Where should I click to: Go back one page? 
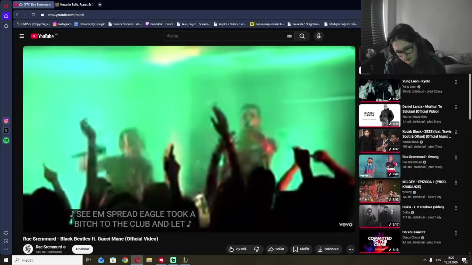(17, 15)
